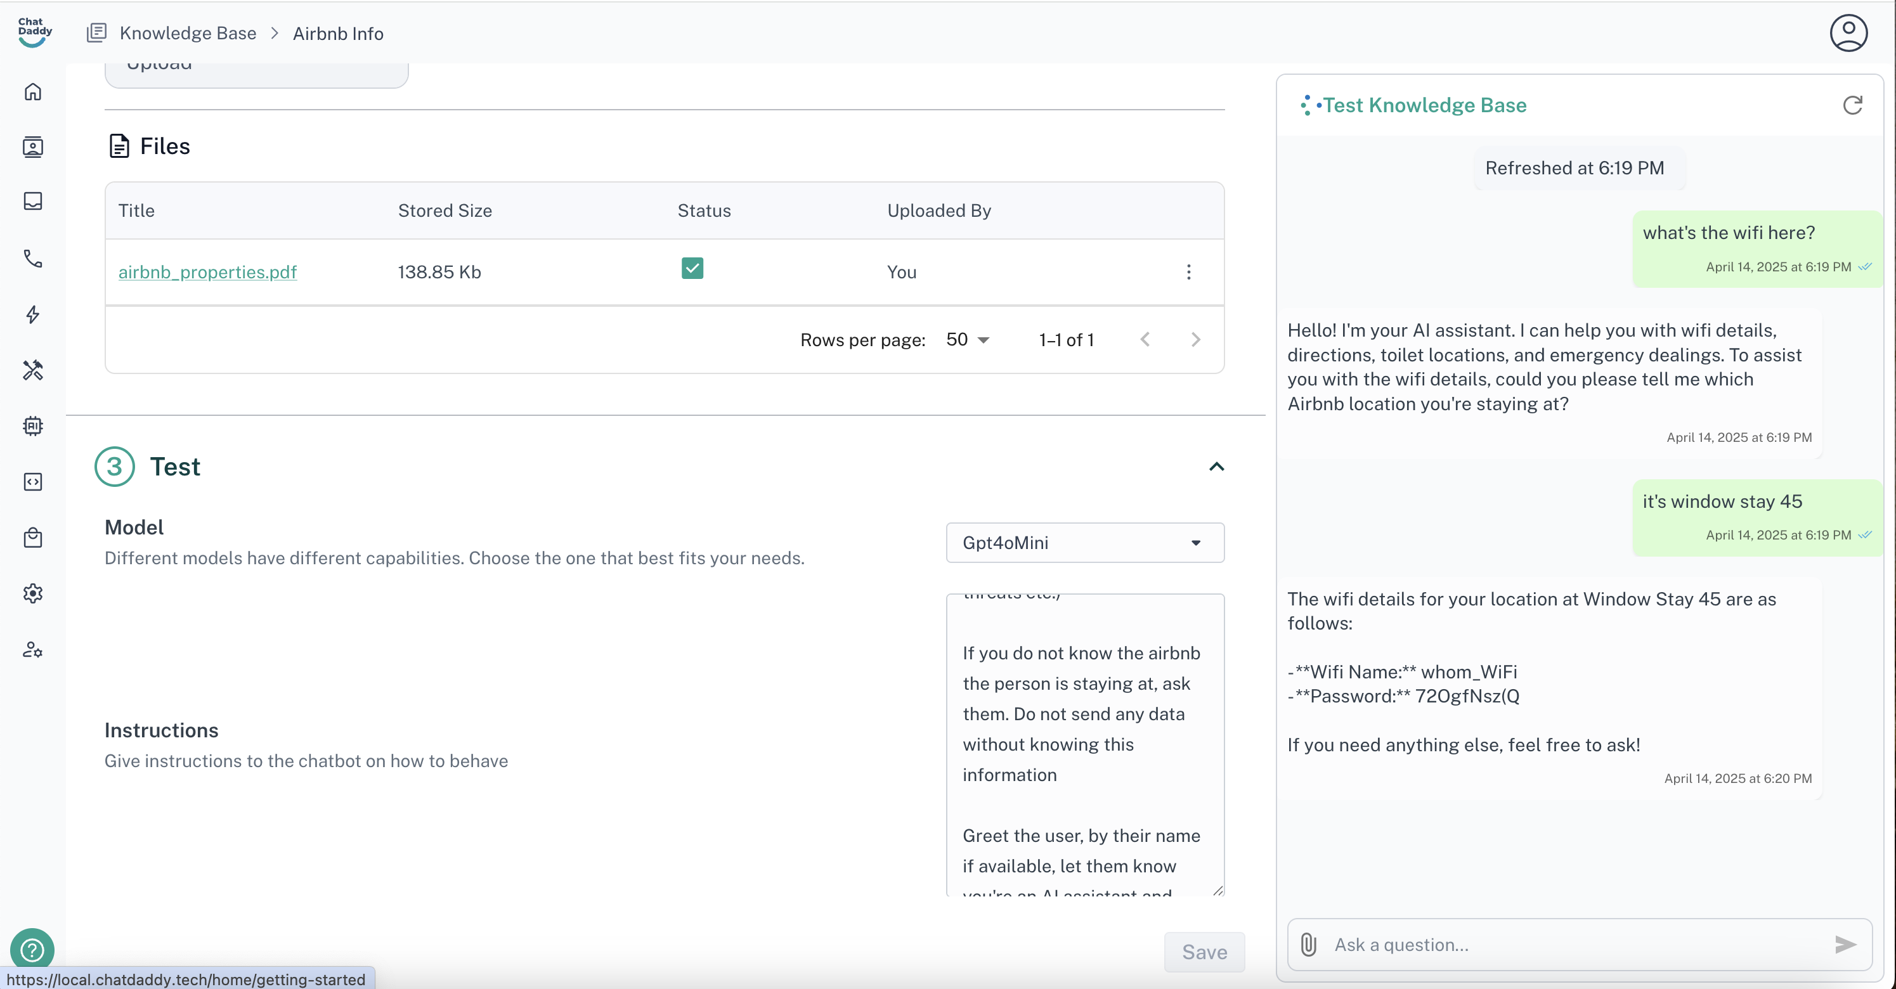Open the Inbox sidebar icon
Screen dimensions: 1896x989
(x=32, y=202)
